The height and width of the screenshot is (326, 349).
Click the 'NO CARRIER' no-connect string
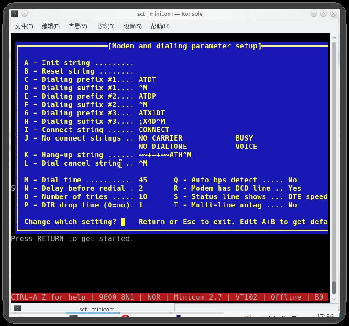161,138
